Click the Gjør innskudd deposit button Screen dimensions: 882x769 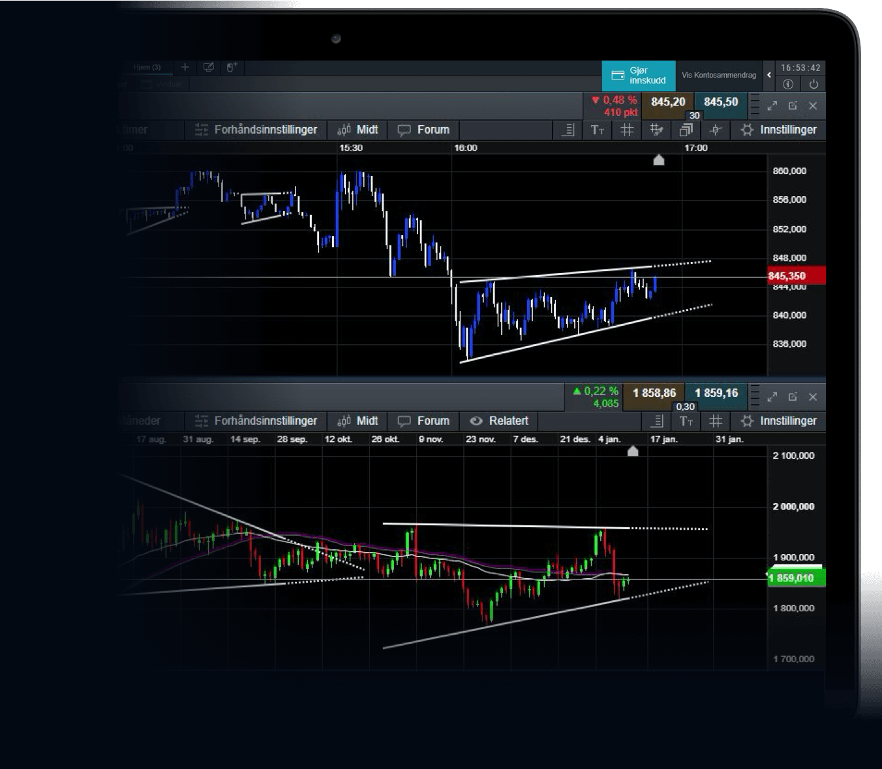click(x=638, y=76)
